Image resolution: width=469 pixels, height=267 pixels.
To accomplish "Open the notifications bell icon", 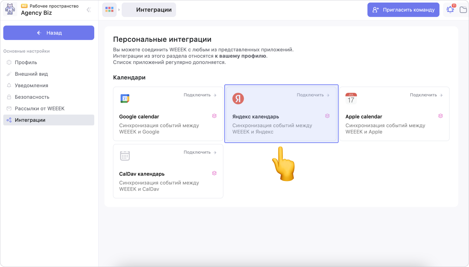I will click(x=450, y=10).
